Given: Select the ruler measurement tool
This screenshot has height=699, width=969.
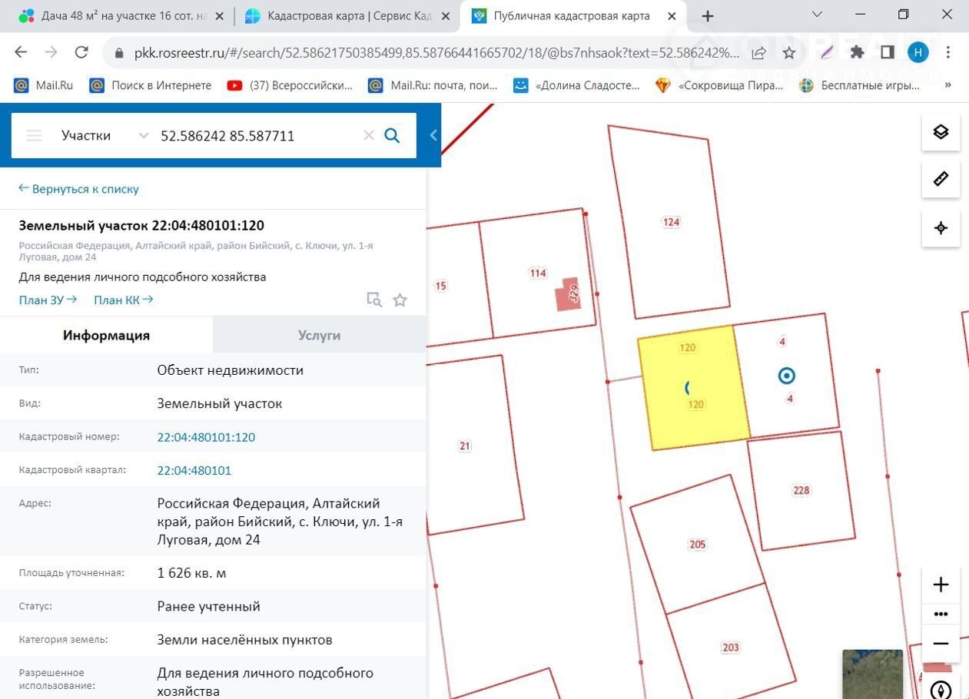Looking at the screenshot, I should (x=941, y=179).
